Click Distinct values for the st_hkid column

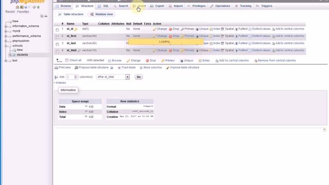[x=259, y=50]
